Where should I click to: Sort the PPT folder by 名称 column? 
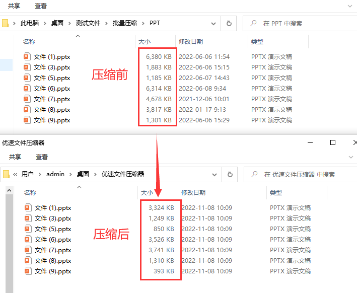click(x=29, y=41)
